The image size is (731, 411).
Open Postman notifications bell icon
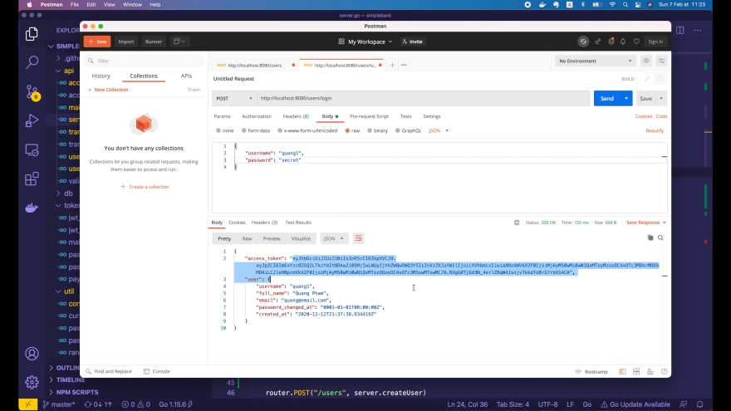pos(623,42)
